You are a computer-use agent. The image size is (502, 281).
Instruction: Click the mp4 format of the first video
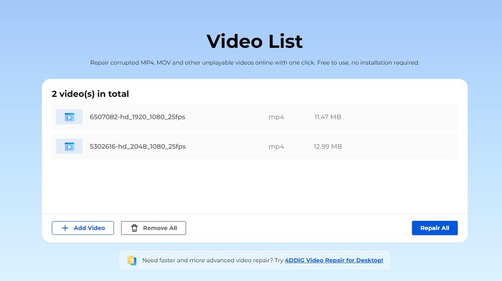pyautogui.click(x=276, y=117)
